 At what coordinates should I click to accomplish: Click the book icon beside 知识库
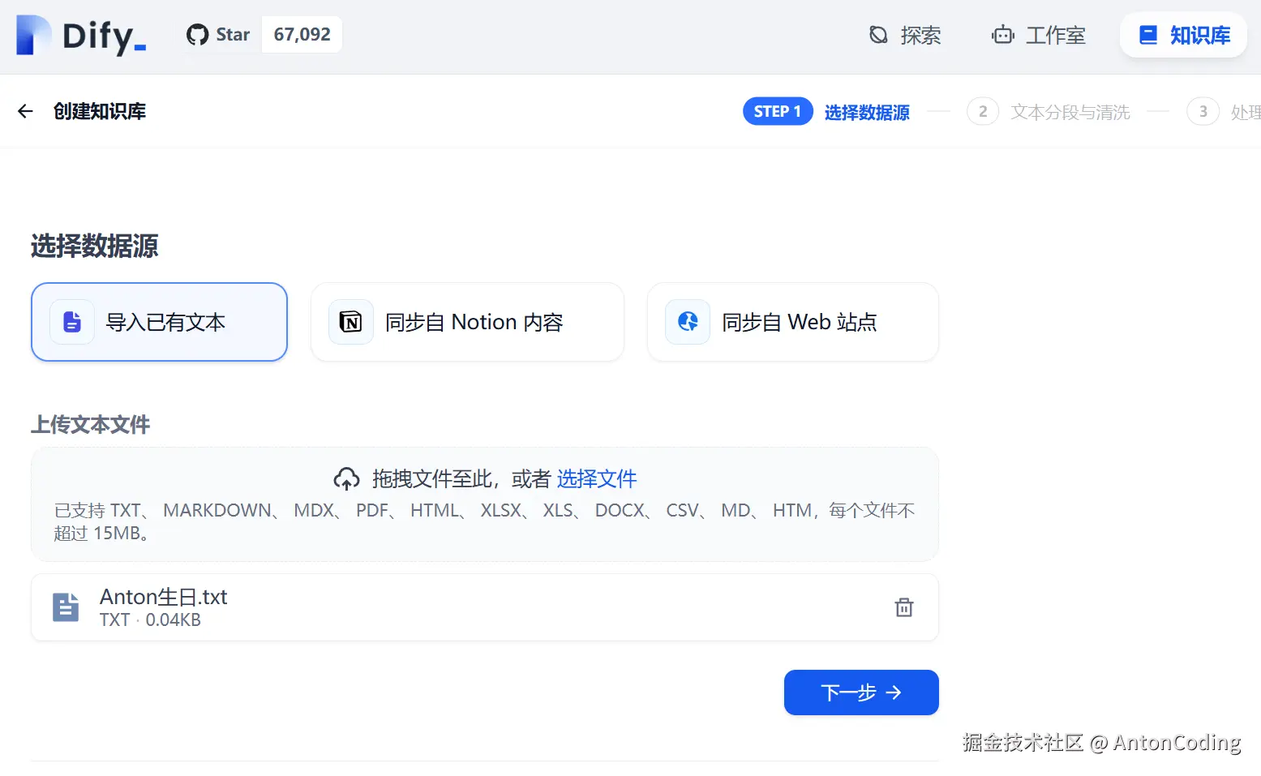click(1148, 35)
